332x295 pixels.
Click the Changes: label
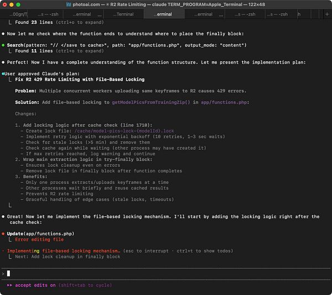25,114
